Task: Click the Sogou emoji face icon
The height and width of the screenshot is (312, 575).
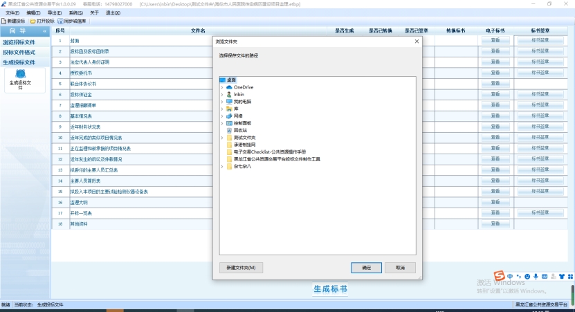Action: [526, 277]
